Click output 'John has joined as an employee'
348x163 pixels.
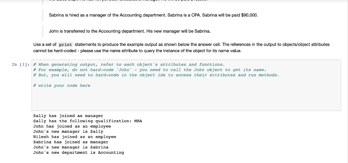pyautogui.click(x=72, y=126)
